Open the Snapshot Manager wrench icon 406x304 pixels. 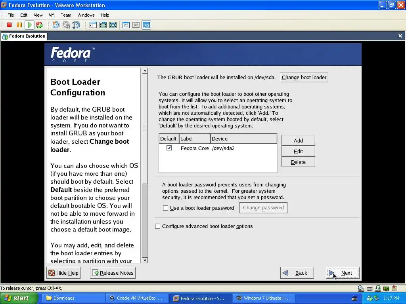[x=76, y=25]
